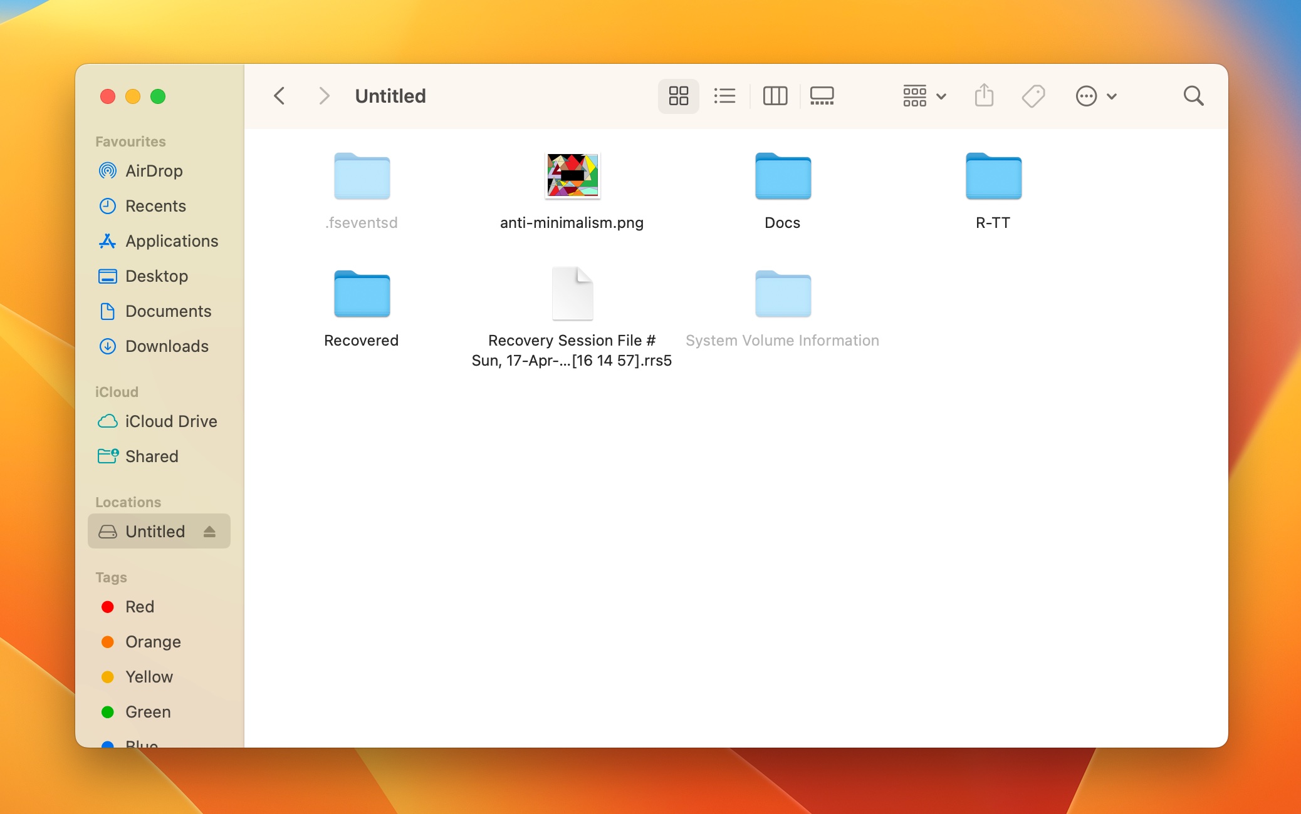This screenshot has height=814, width=1301.
Task: Navigate to AirDrop in sidebar
Action: [x=154, y=170]
